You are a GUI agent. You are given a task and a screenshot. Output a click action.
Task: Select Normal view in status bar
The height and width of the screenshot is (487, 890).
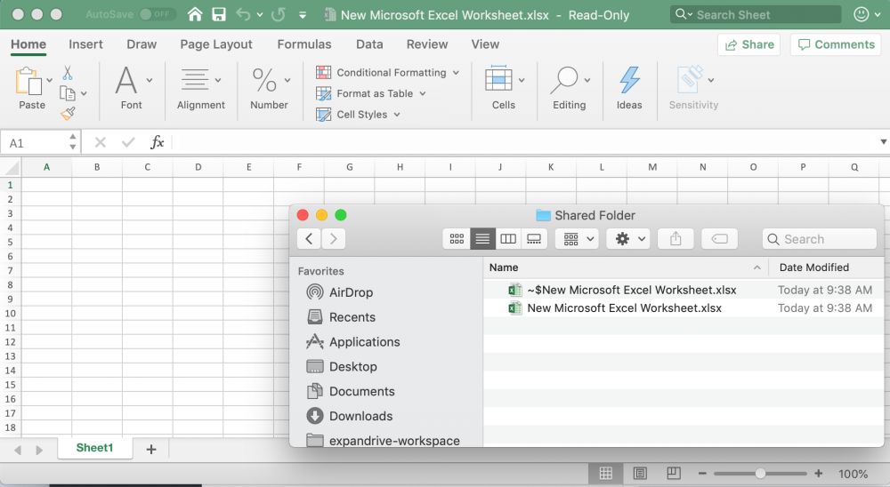[605, 474]
